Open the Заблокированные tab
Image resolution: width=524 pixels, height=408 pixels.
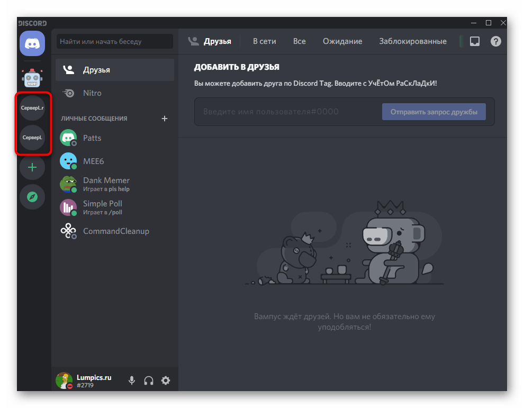[412, 41]
